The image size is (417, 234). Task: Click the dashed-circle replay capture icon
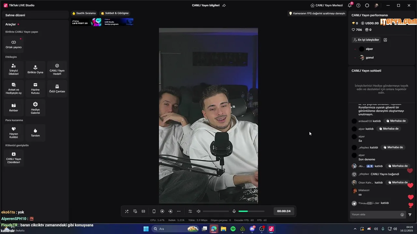pos(170,211)
